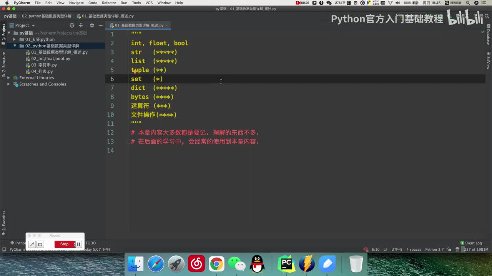Open file 02_int,float,bool.py
Viewport: 492px width, 276px height.
click(x=48, y=59)
